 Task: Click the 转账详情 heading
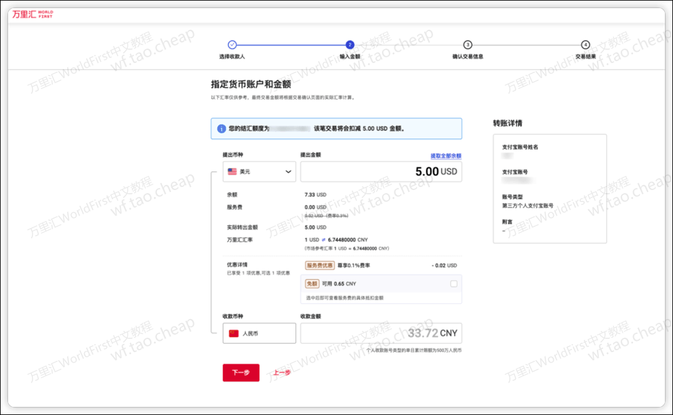(x=507, y=123)
